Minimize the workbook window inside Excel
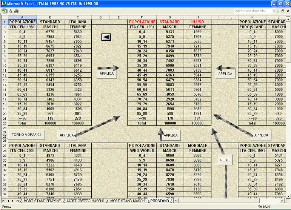 click(278, 11)
